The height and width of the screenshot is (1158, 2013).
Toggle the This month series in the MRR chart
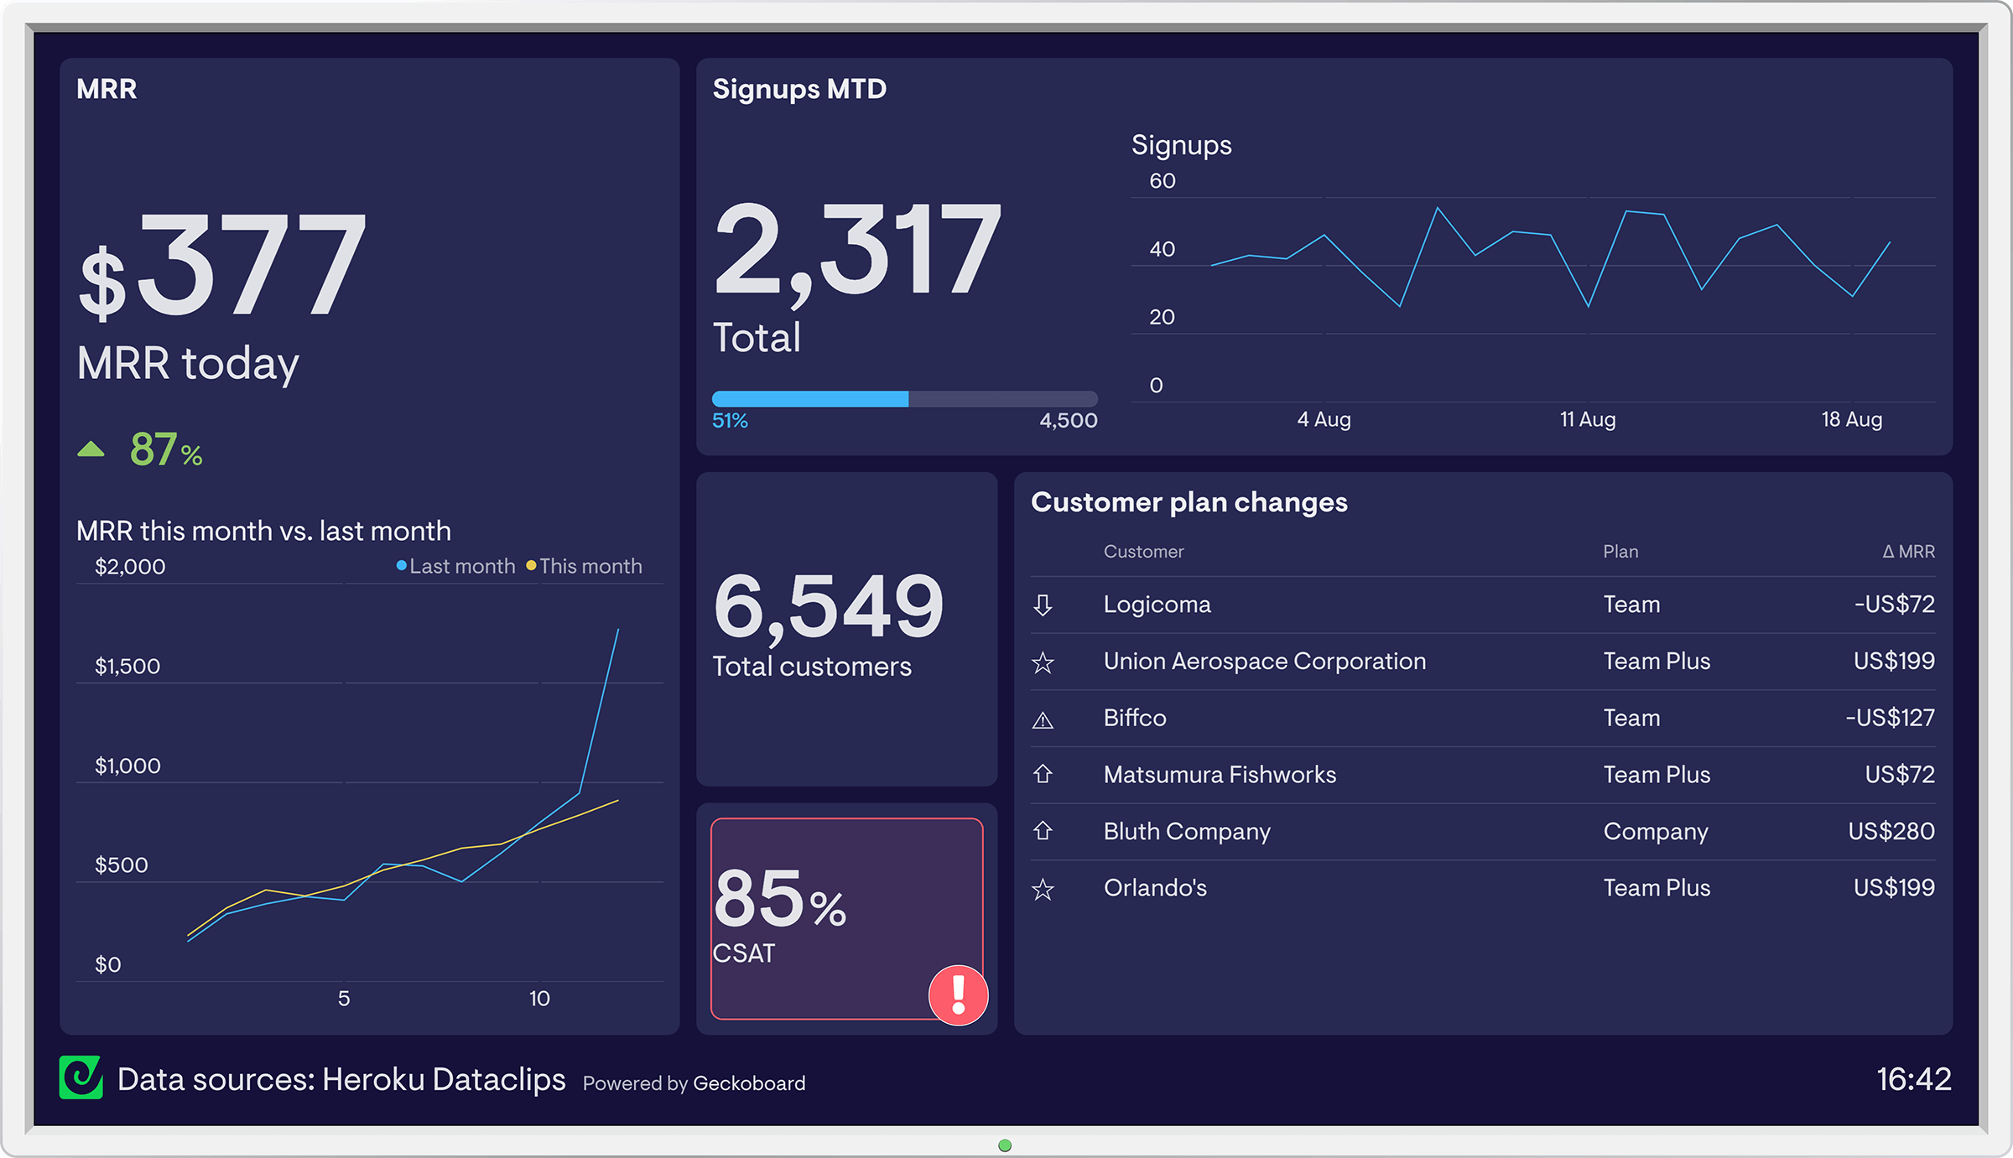pos(590,566)
